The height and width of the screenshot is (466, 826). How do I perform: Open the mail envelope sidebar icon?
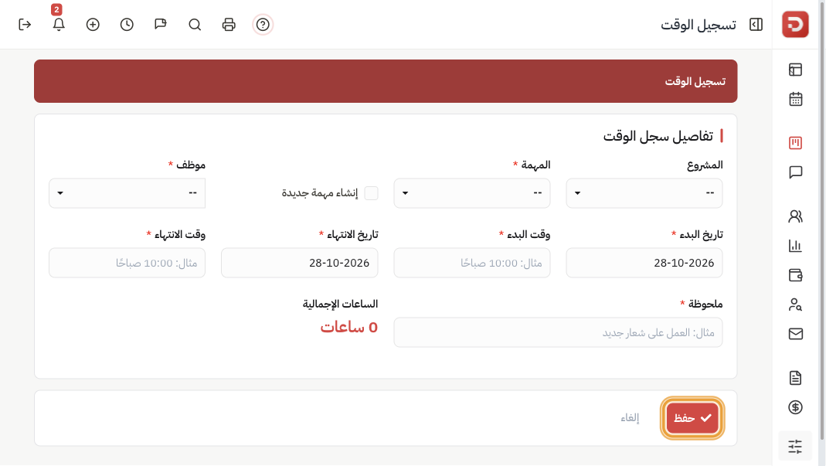click(795, 334)
